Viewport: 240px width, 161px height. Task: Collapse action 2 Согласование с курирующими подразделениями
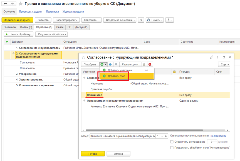(13, 53)
